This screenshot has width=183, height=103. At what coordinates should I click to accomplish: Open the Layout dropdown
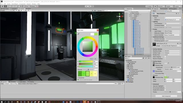tap(178, 6)
